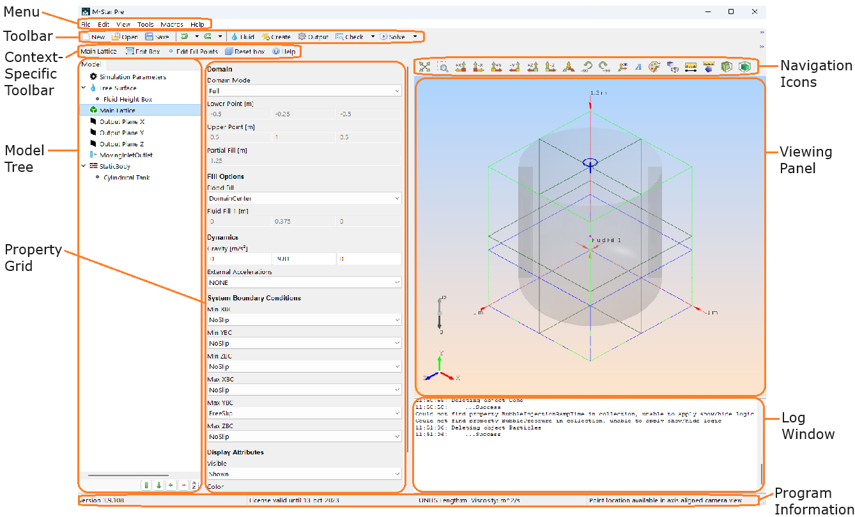Select MovingInletOutlet tree item
Image resolution: width=855 pixels, height=517 pixels.
pos(121,155)
